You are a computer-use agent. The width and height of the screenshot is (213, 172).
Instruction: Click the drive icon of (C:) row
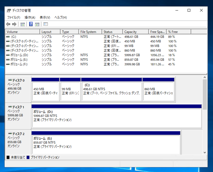coord(8,37)
